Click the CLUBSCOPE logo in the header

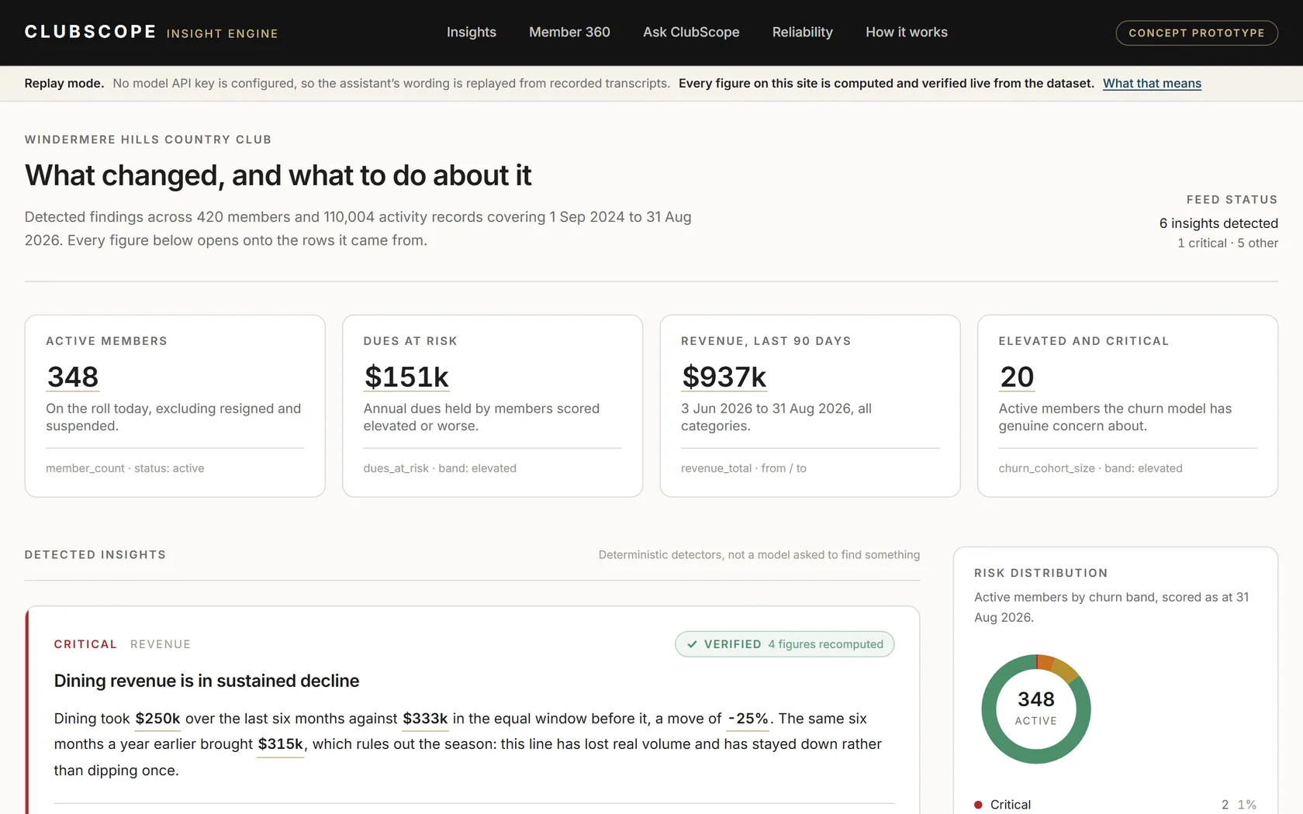coord(90,32)
